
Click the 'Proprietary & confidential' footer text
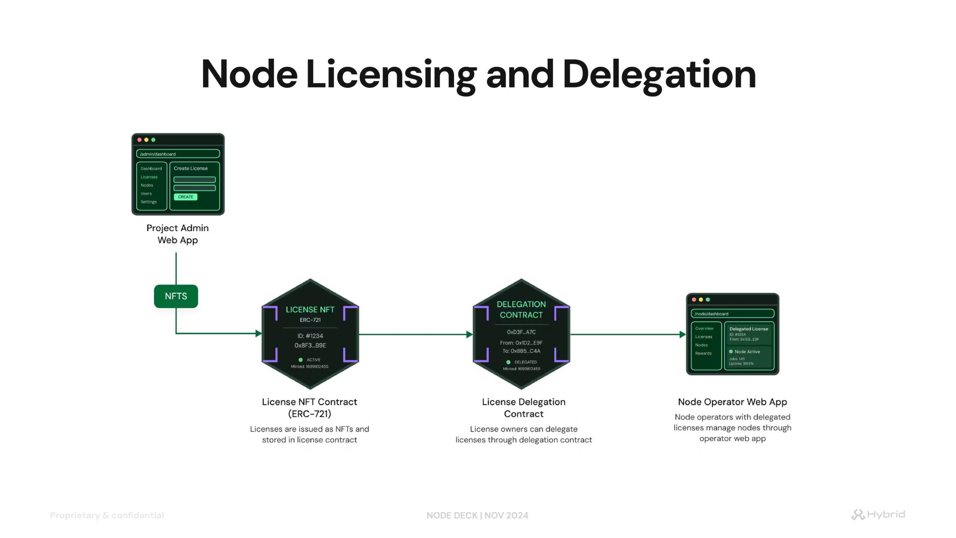click(x=107, y=515)
